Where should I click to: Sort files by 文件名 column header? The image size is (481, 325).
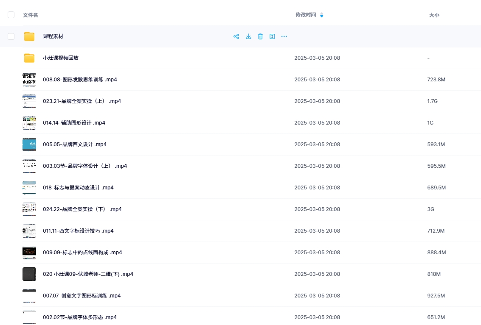pyautogui.click(x=30, y=15)
